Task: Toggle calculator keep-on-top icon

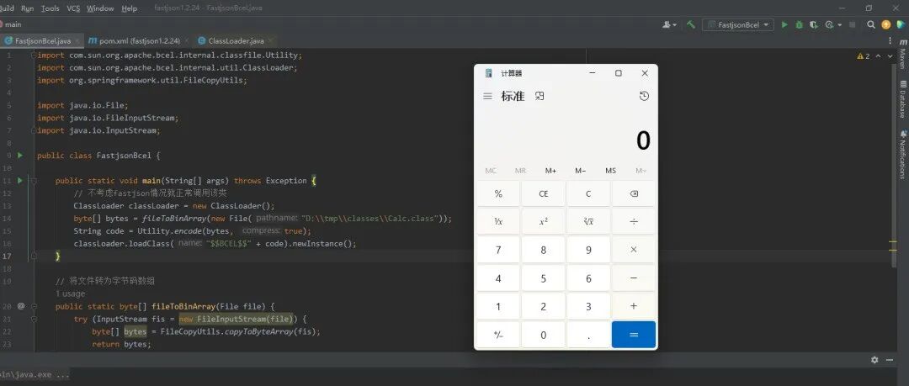Action: (540, 96)
